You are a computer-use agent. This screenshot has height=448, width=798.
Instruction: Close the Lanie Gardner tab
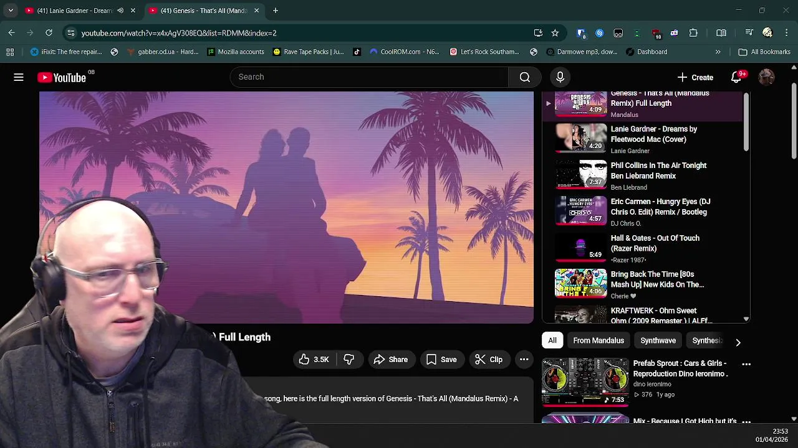click(x=133, y=11)
